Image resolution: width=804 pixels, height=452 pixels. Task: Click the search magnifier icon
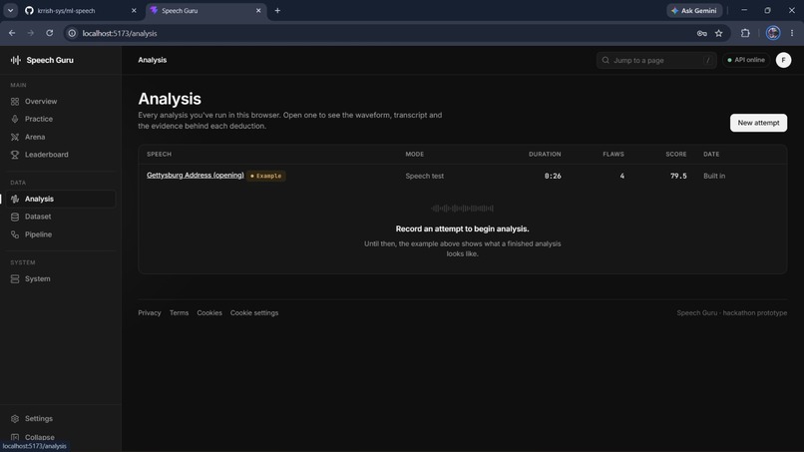pyautogui.click(x=605, y=61)
